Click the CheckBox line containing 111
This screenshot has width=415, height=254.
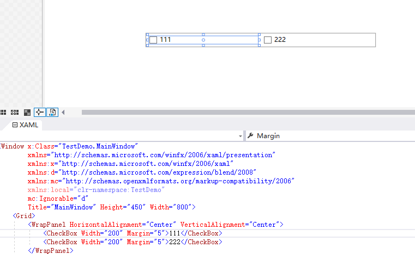coord(133,233)
